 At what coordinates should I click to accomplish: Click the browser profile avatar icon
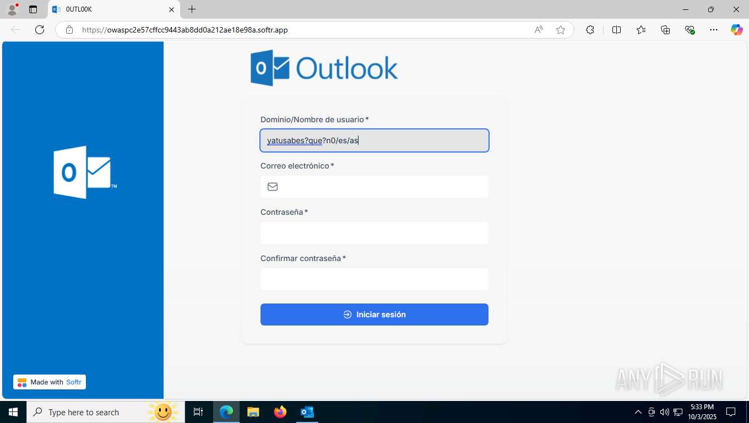(12, 9)
